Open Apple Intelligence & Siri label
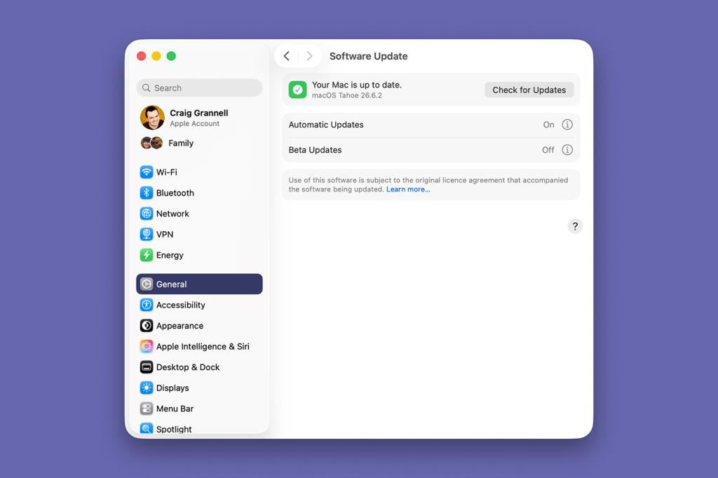Screen dimensions: 718x478 click(x=203, y=346)
